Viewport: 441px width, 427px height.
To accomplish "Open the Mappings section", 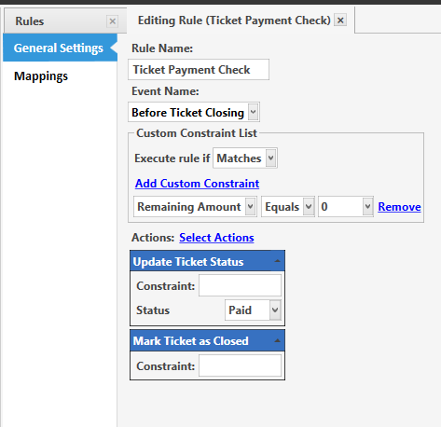I will (x=41, y=76).
